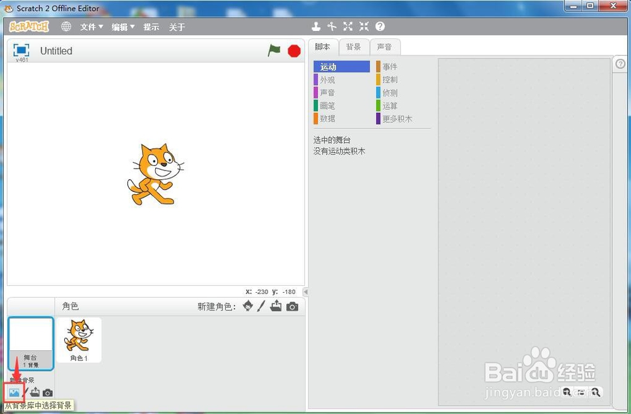Start the project with the green flag
Screen dimensions: 631x414
(274, 50)
